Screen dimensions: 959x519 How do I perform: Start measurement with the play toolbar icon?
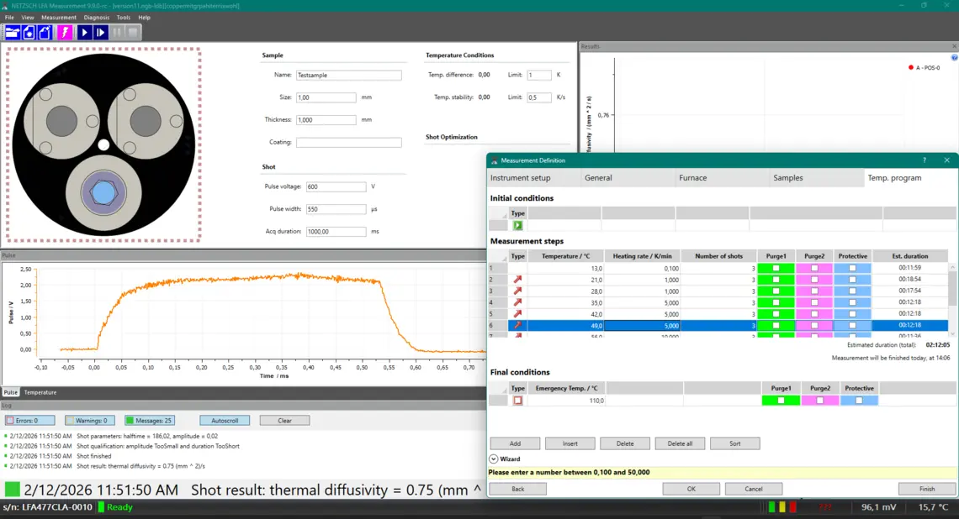pyautogui.click(x=84, y=33)
